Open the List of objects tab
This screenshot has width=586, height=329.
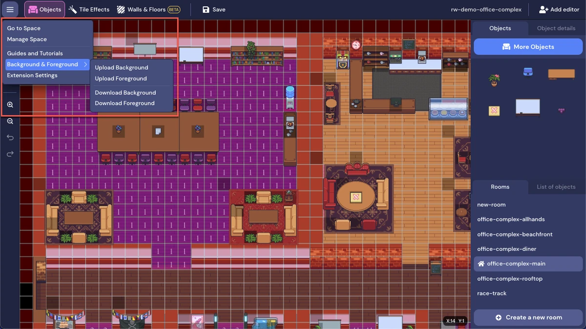click(x=556, y=187)
